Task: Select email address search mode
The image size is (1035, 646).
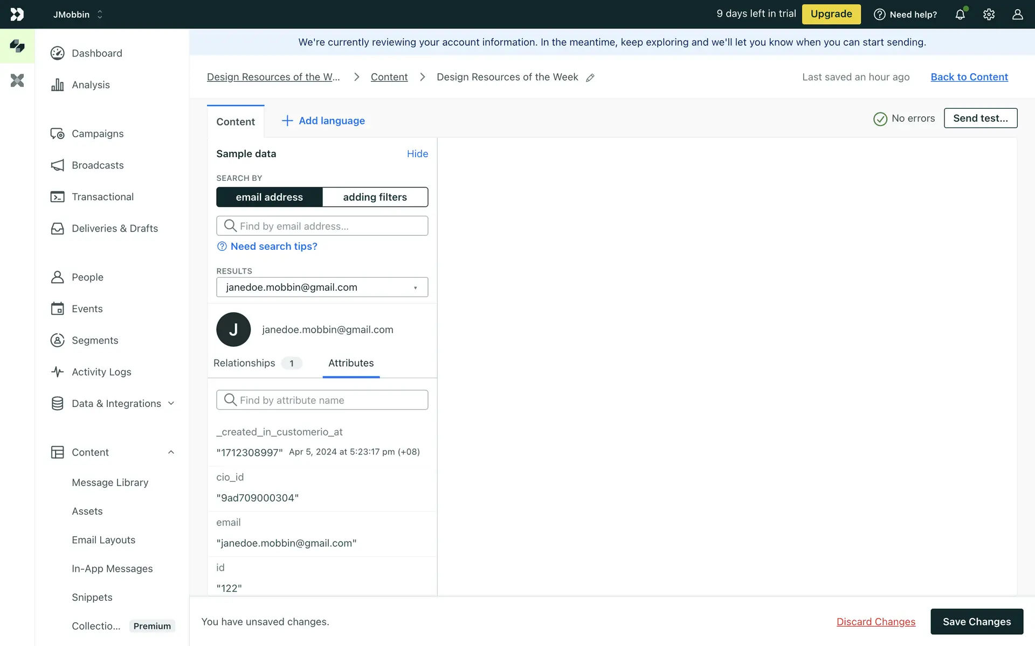Action: click(269, 197)
